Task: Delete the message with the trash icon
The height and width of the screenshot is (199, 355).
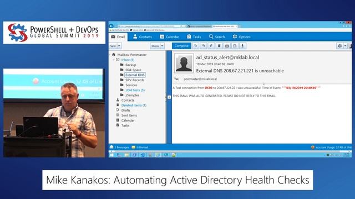Action: 219,46
